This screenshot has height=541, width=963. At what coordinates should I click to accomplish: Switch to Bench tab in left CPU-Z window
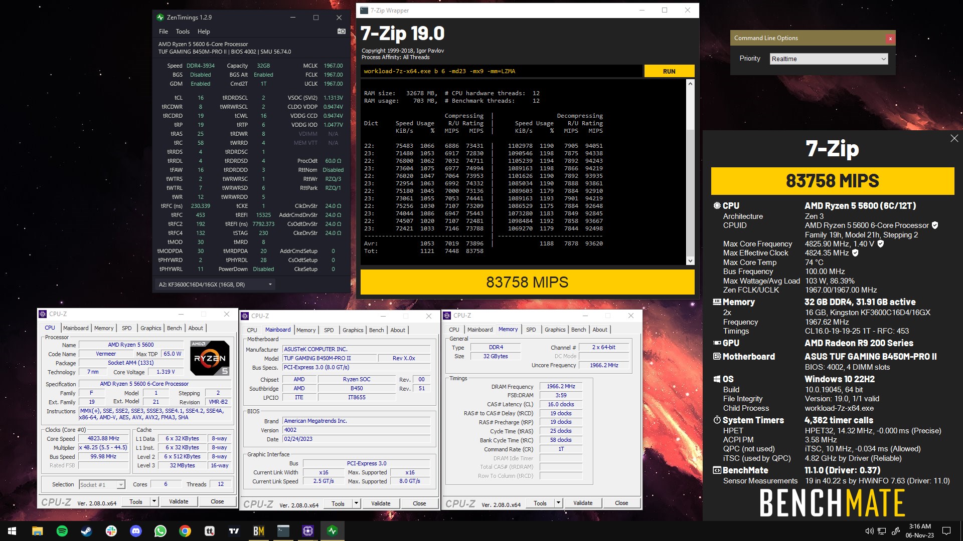tap(175, 328)
